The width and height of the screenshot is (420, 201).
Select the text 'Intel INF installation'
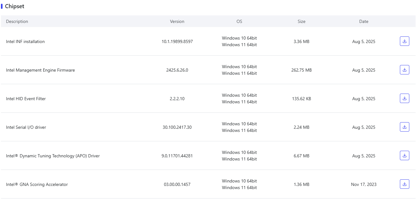pyautogui.click(x=25, y=41)
